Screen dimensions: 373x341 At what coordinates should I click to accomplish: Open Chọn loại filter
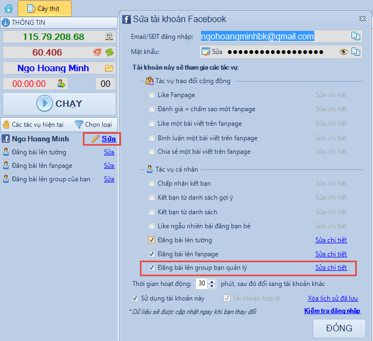(x=93, y=125)
